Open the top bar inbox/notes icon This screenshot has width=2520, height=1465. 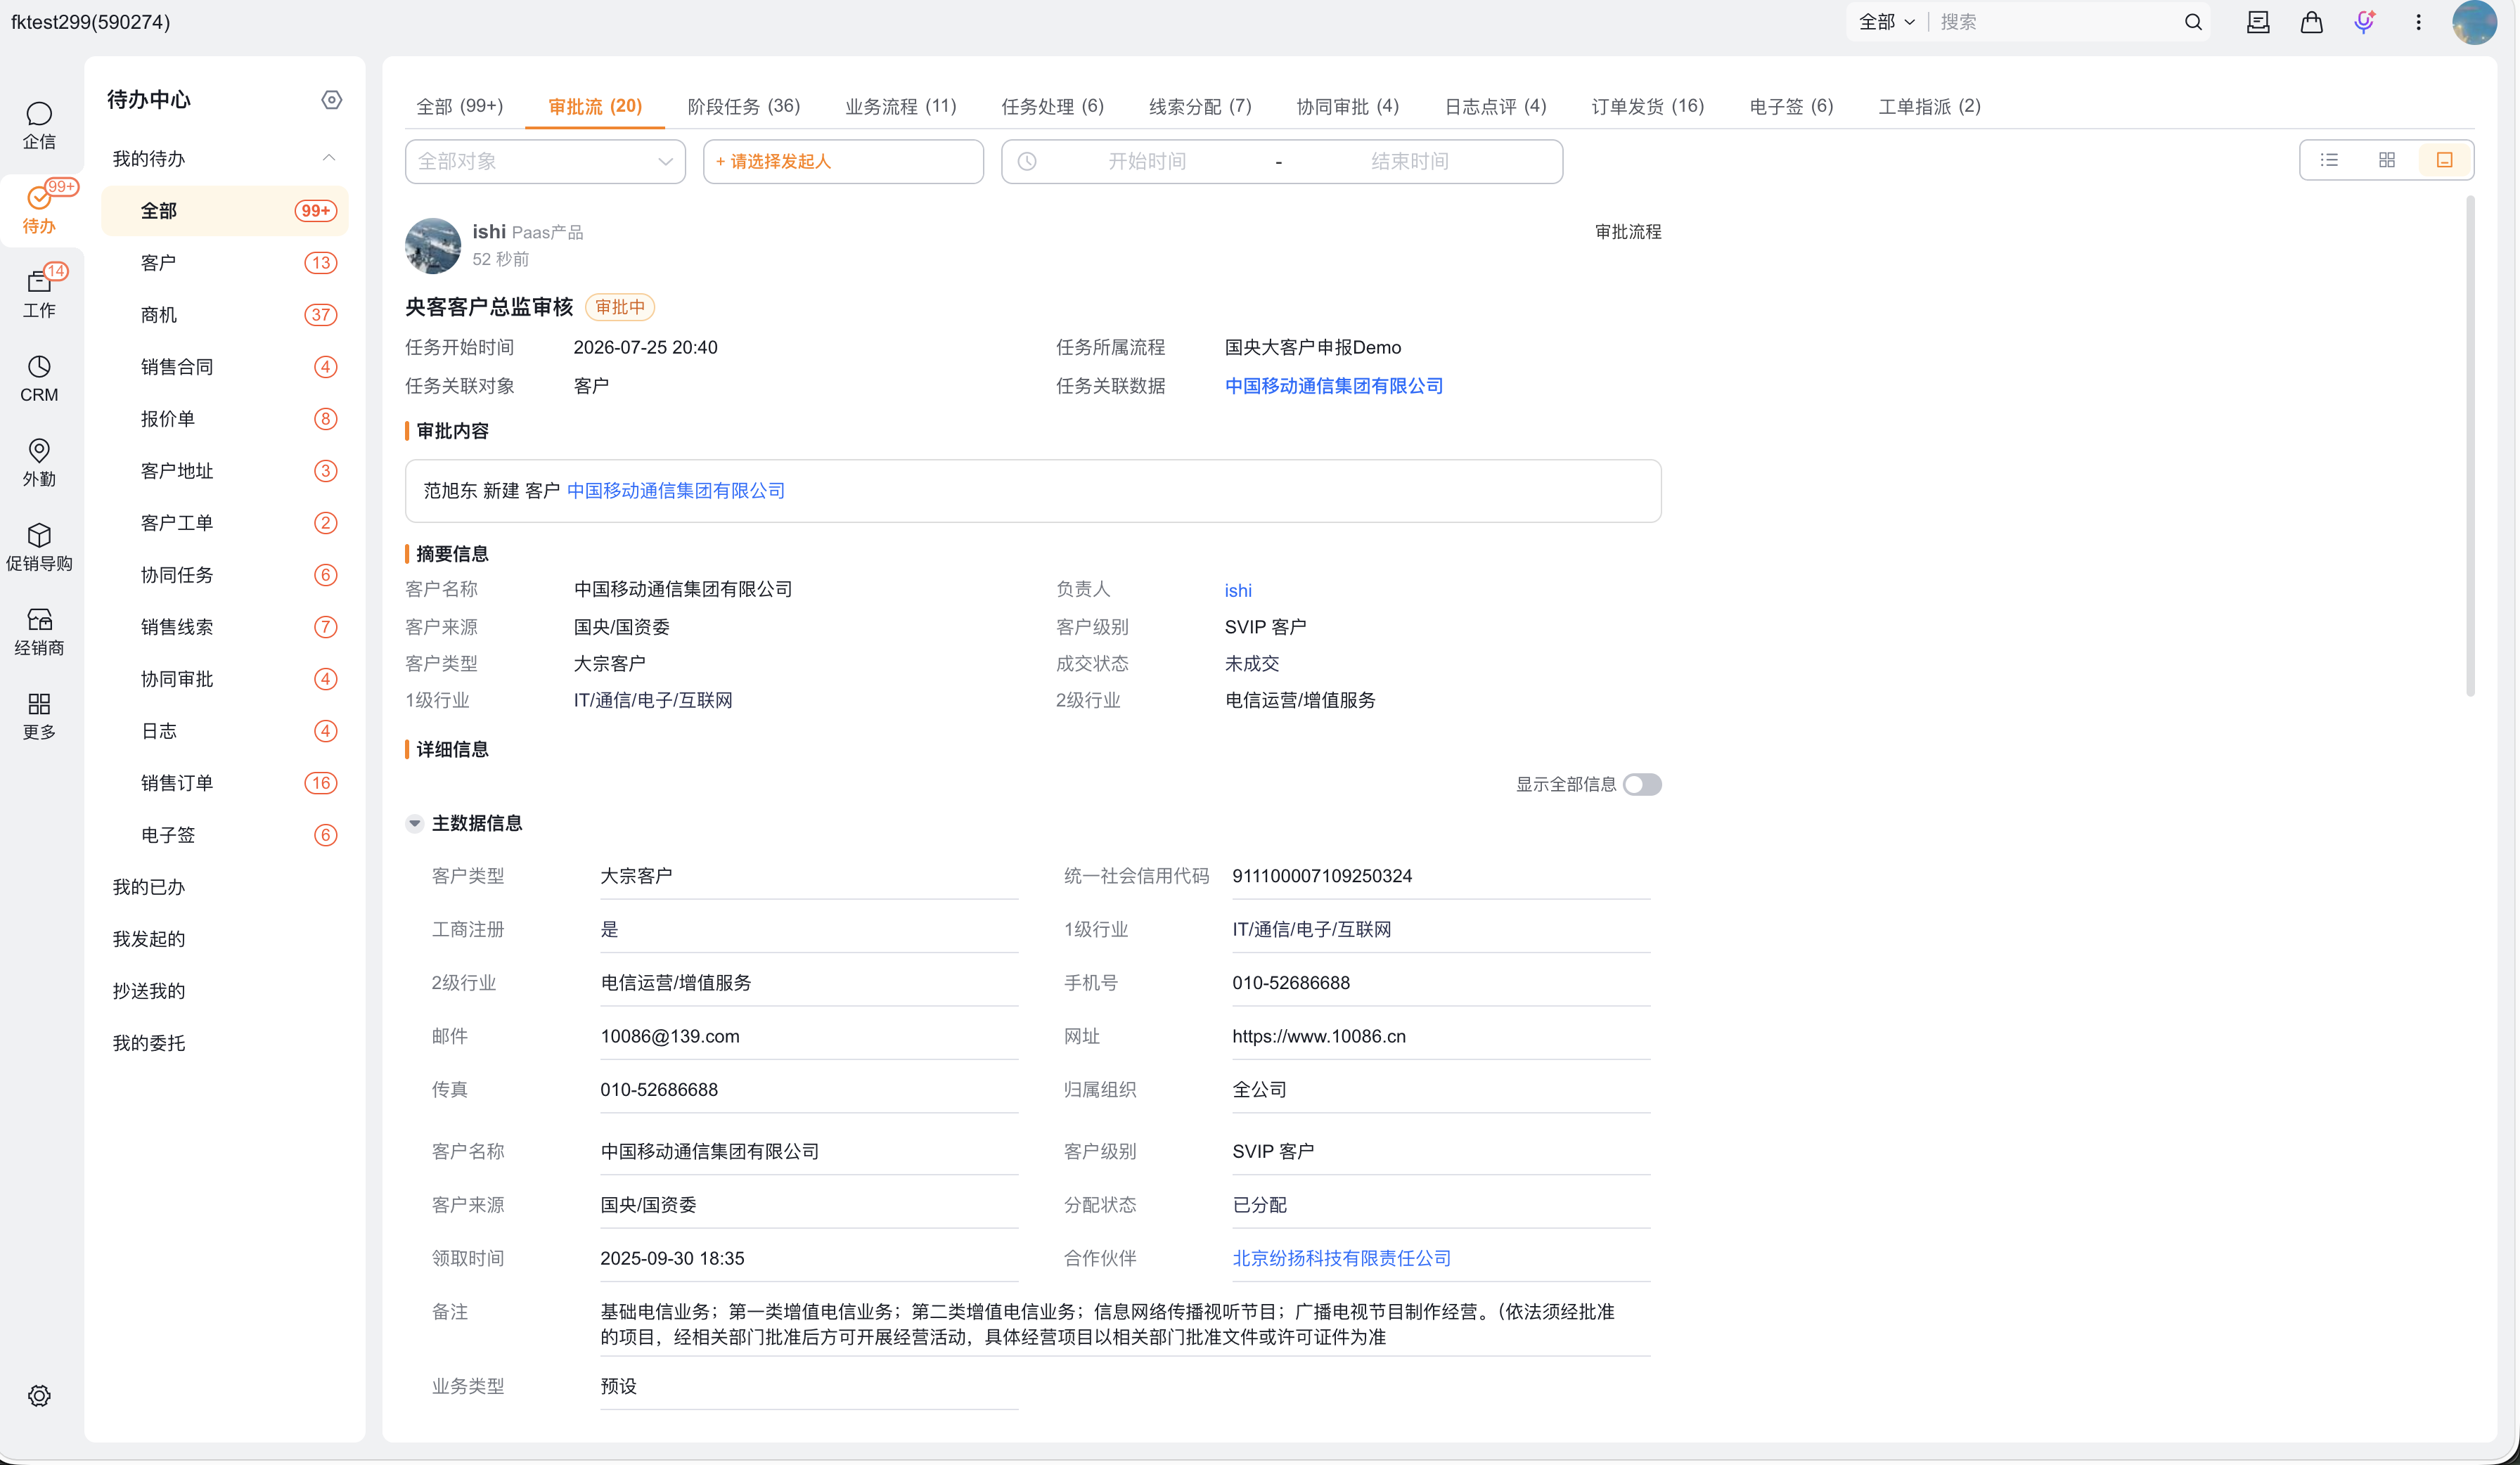pyautogui.click(x=2258, y=22)
